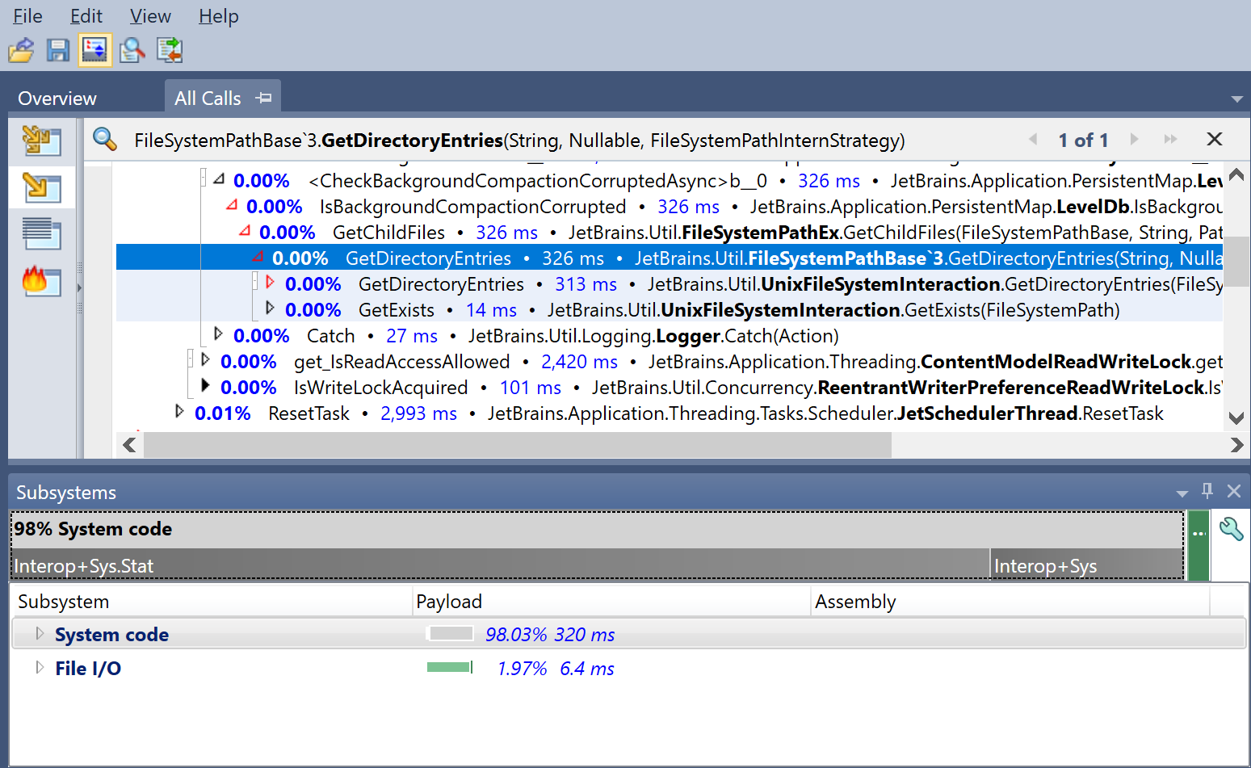Screen dimensions: 1251x768
Task: Open a profiling snapshot file
Action: click(x=21, y=49)
